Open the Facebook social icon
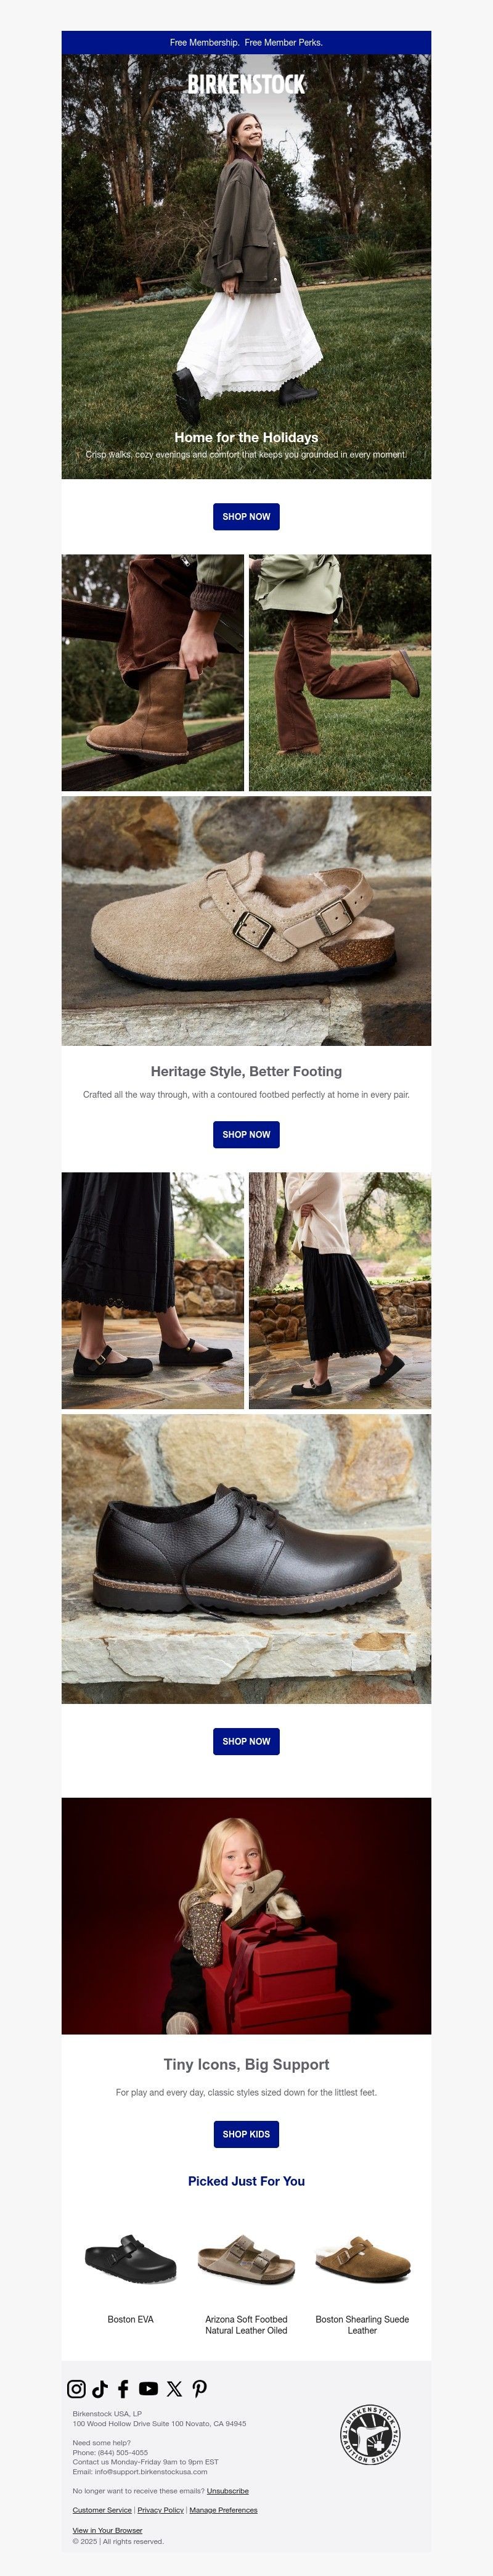The height and width of the screenshot is (2576, 493). (123, 2389)
